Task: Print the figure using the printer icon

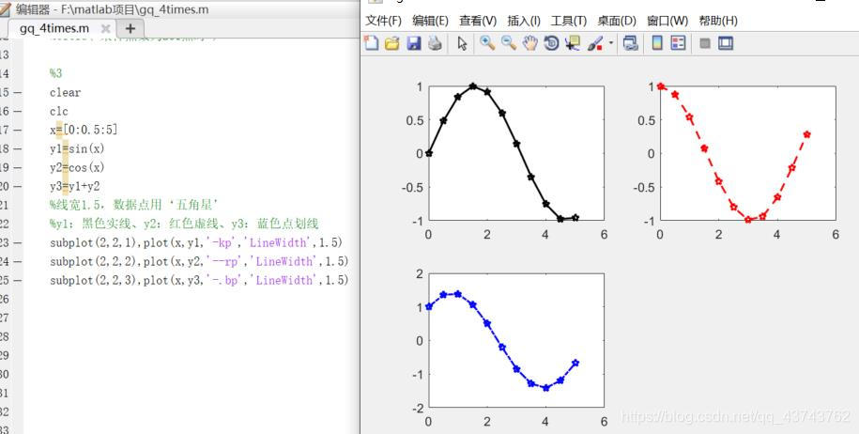Action: [435, 43]
